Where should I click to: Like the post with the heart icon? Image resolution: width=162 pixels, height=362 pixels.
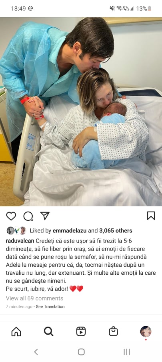[11, 216]
